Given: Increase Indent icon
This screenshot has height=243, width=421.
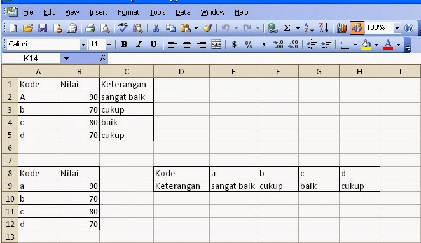Looking at the screenshot, I should click(x=326, y=45).
